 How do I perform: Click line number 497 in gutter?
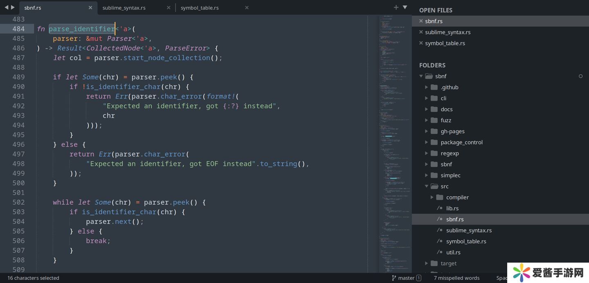click(x=18, y=154)
